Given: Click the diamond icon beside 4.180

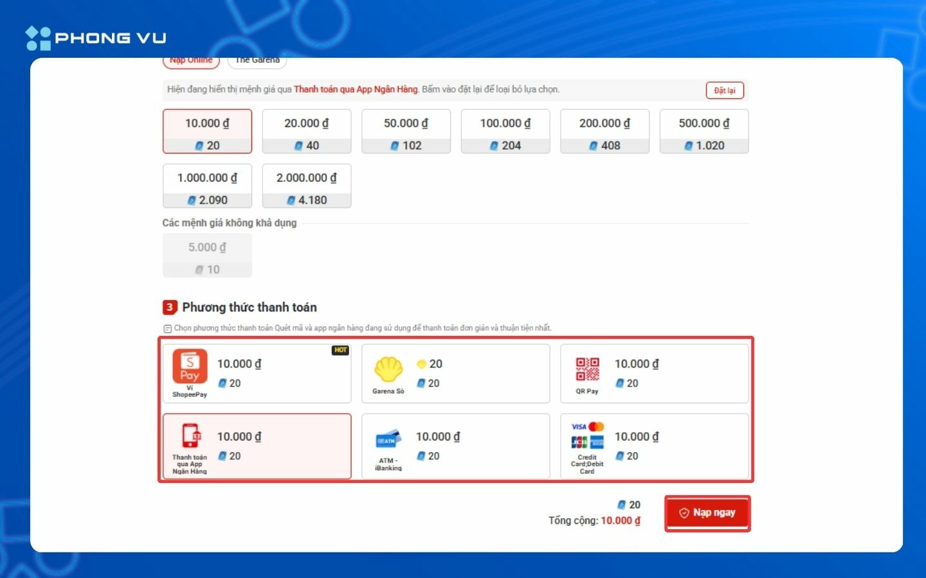Looking at the screenshot, I should click(x=291, y=200).
